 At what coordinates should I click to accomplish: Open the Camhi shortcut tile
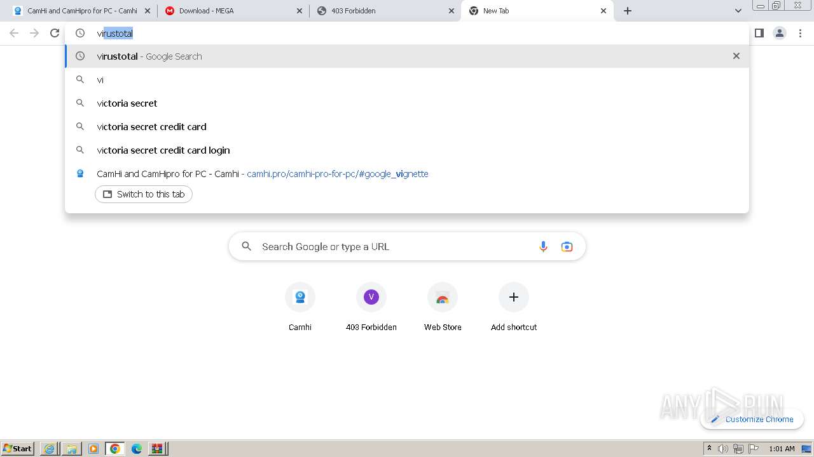click(x=300, y=307)
